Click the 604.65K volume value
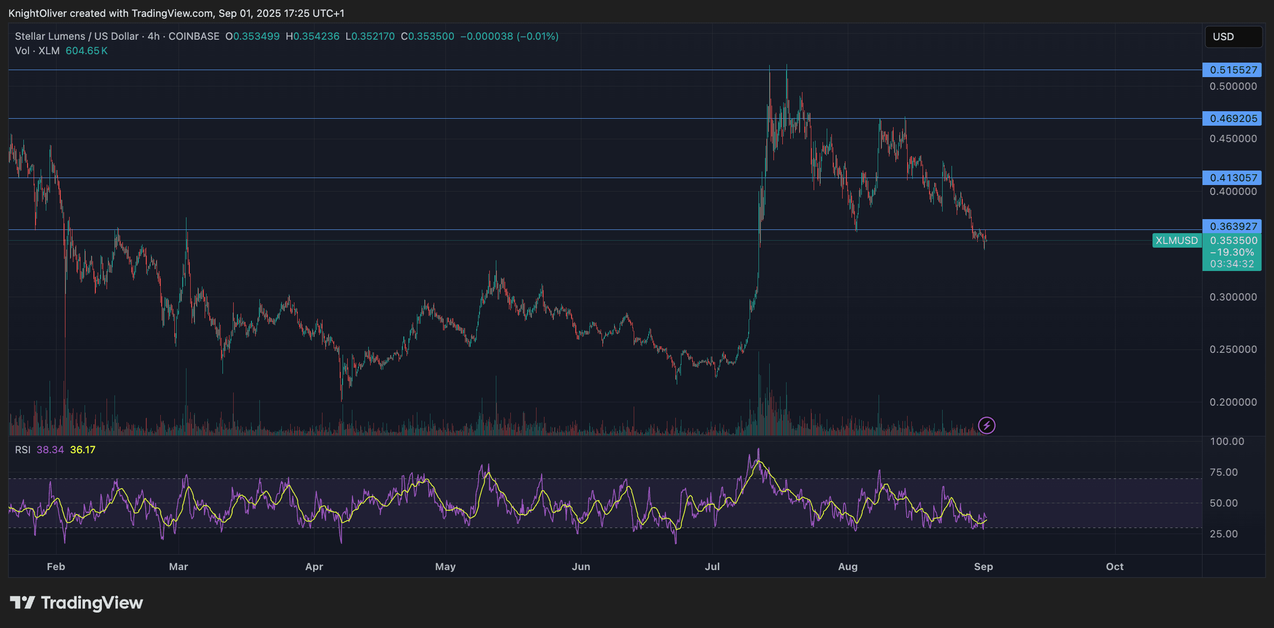Screen dimensions: 1274x628 point(86,50)
